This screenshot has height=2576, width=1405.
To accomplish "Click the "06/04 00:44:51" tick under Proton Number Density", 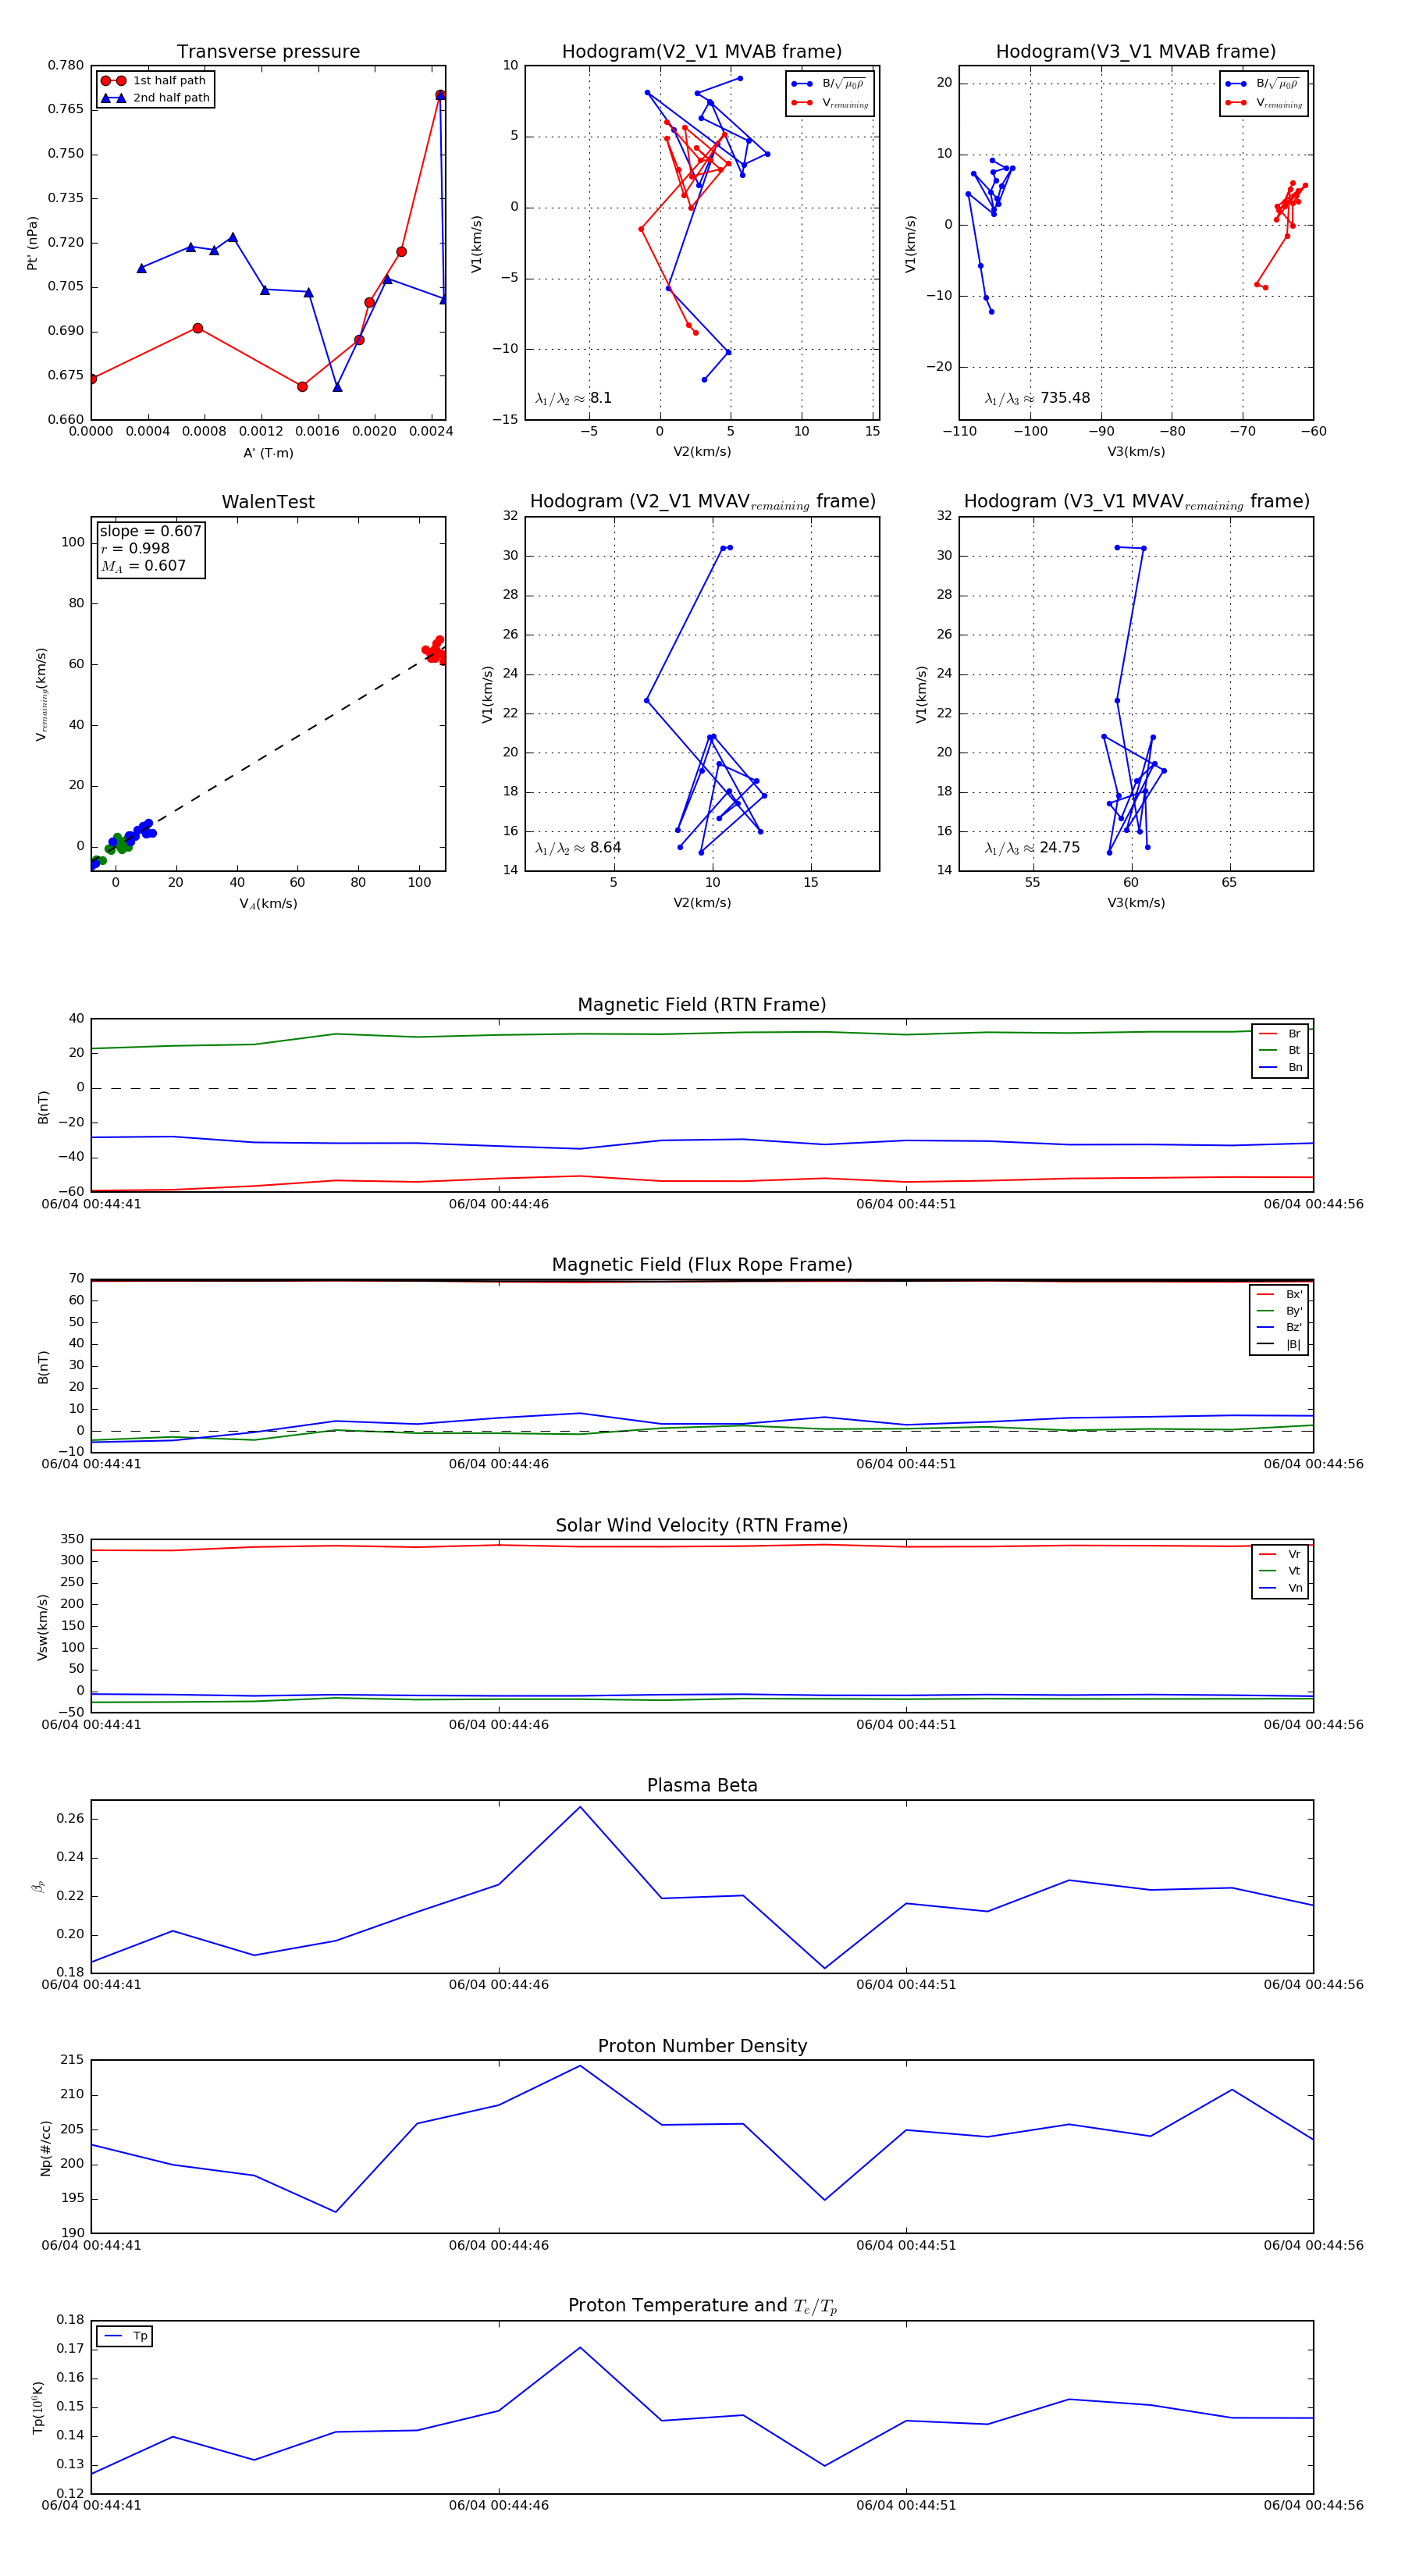I will tap(906, 2246).
